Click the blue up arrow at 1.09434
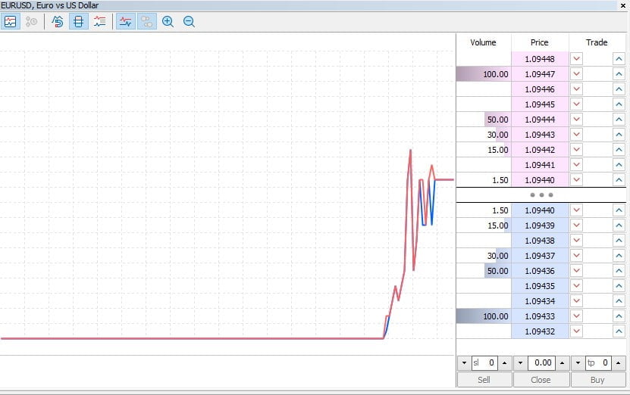 point(619,301)
